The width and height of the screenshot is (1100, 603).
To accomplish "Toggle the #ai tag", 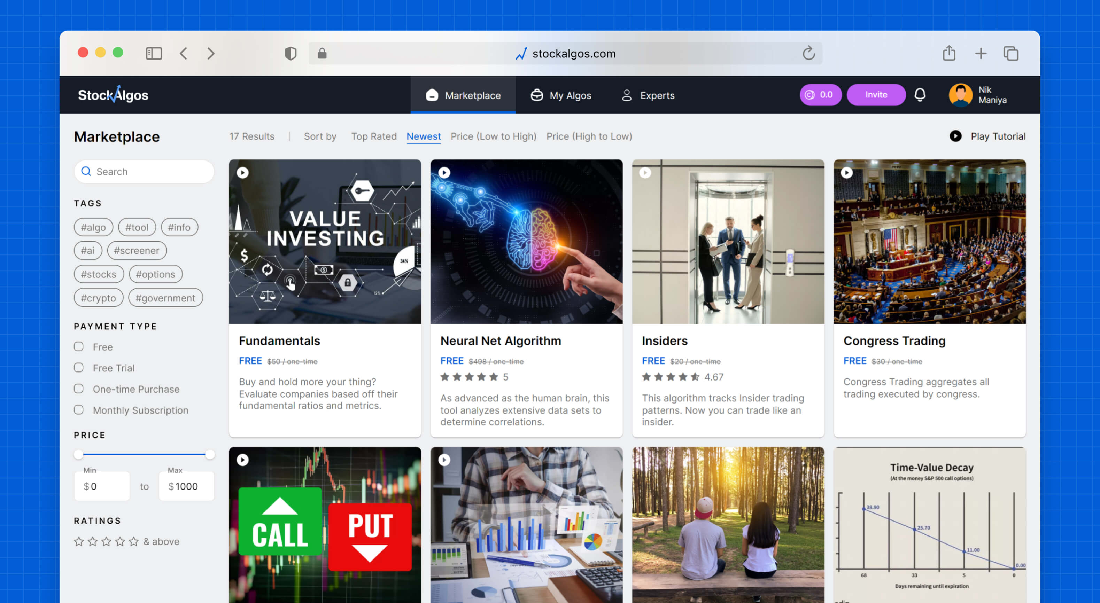I will (87, 251).
